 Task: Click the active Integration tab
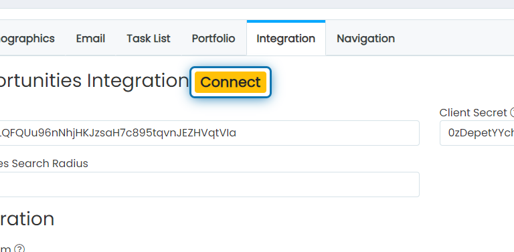click(x=286, y=38)
